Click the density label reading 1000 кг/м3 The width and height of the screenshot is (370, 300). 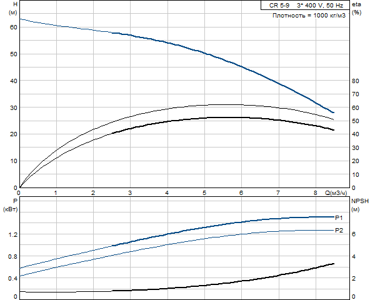point(309,16)
